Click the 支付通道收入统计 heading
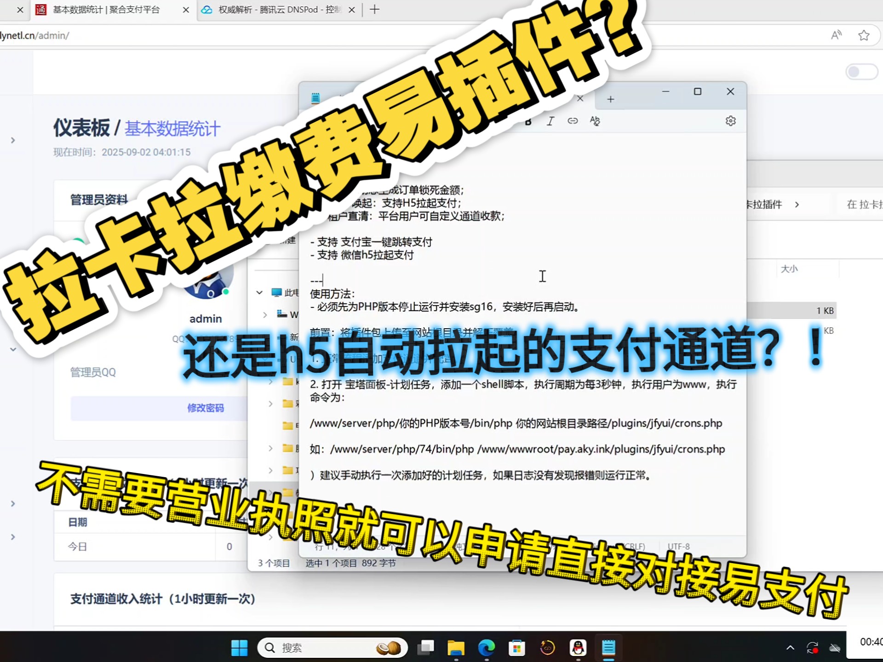 coord(163,599)
